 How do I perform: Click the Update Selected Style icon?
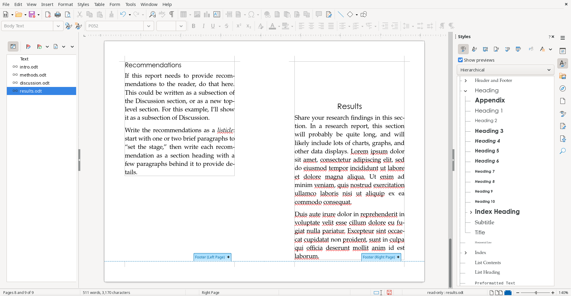pos(68,26)
